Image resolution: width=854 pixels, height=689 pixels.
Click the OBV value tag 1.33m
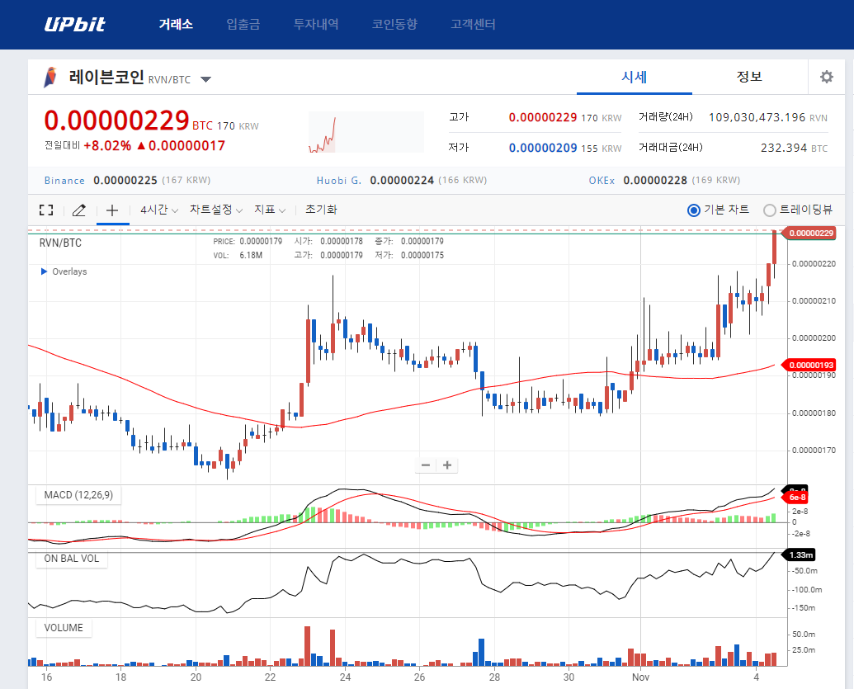coord(799,555)
